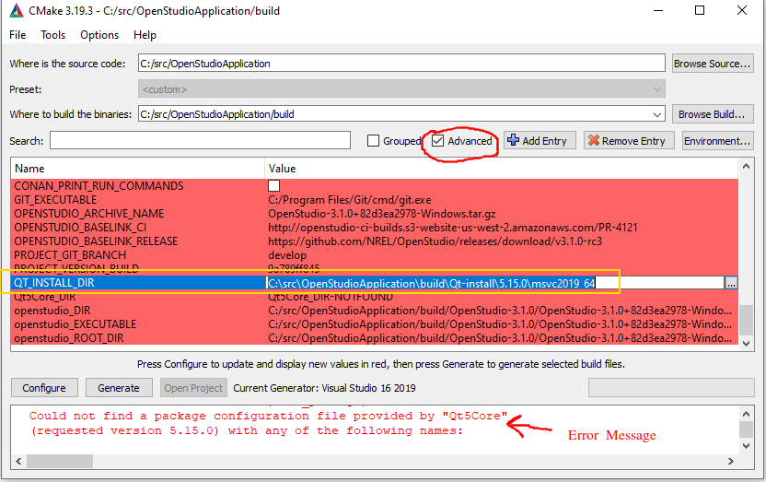This screenshot has height=482, width=766.
Task: Click the CONAN_PRINT_RUN_COMMANDS name cell
Action: click(99, 186)
